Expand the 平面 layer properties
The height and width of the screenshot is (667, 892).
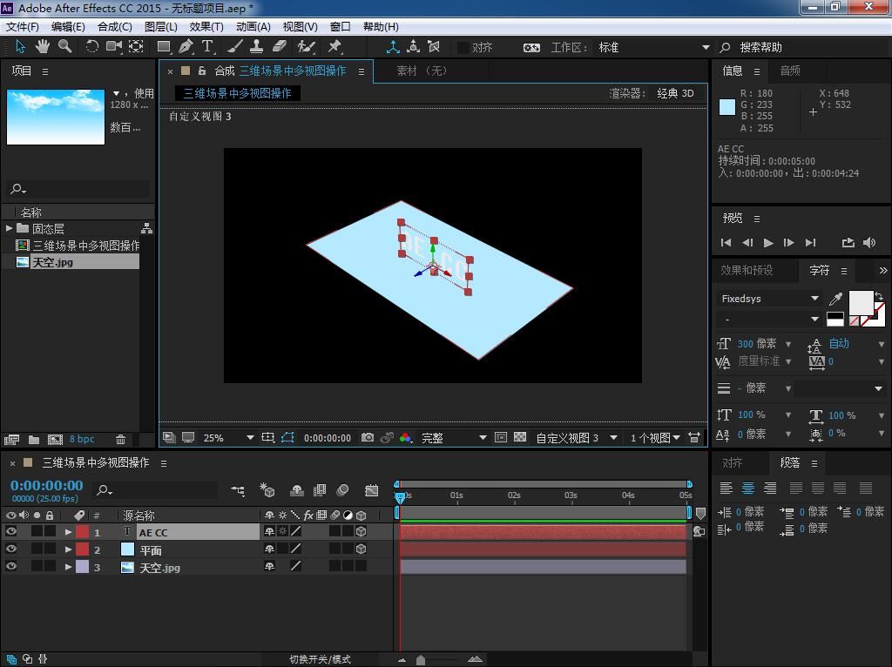pyautogui.click(x=68, y=549)
